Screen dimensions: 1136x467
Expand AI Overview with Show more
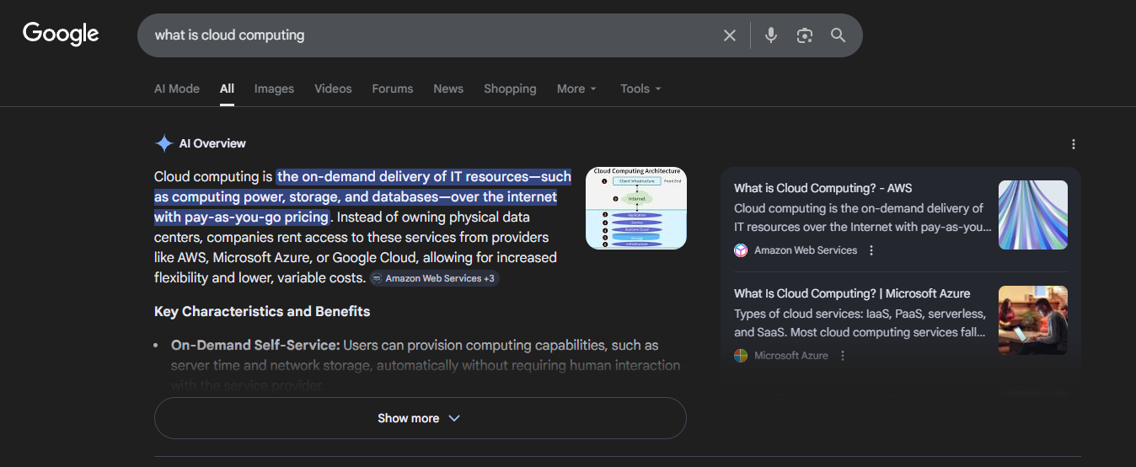(420, 418)
